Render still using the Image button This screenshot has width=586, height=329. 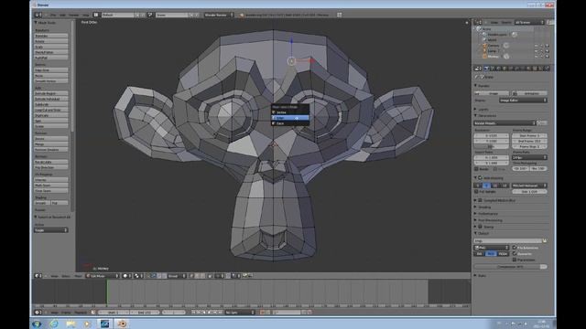(x=491, y=93)
